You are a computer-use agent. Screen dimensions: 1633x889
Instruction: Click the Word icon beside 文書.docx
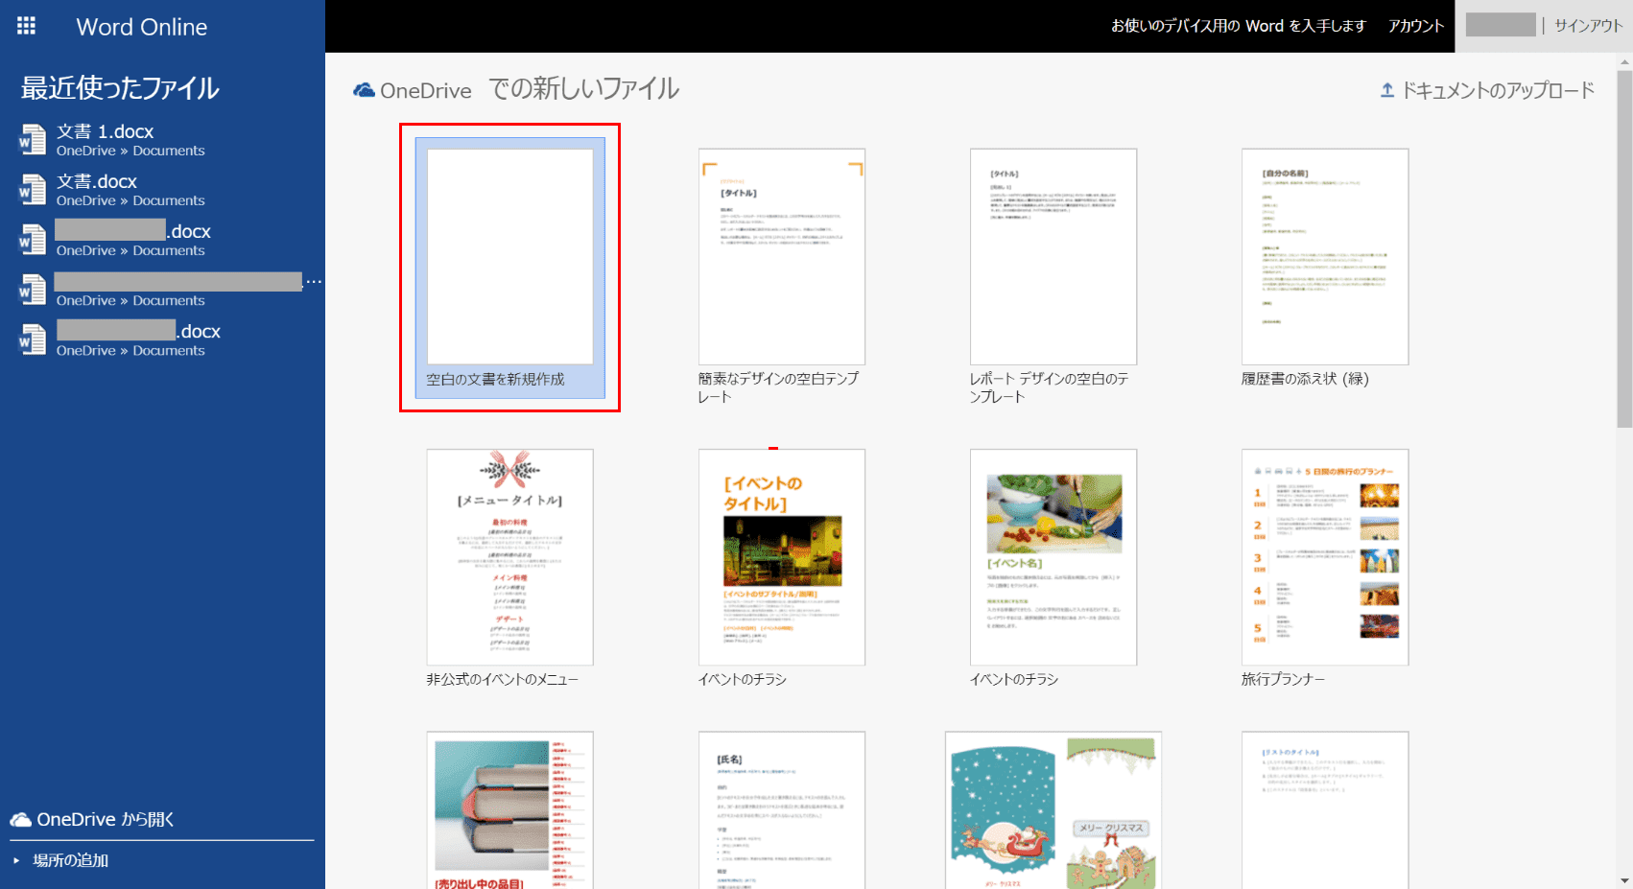(x=33, y=190)
